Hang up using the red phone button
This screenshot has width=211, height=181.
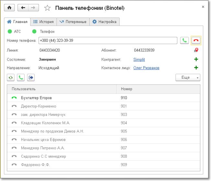pyautogui.click(x=196, y=40)
